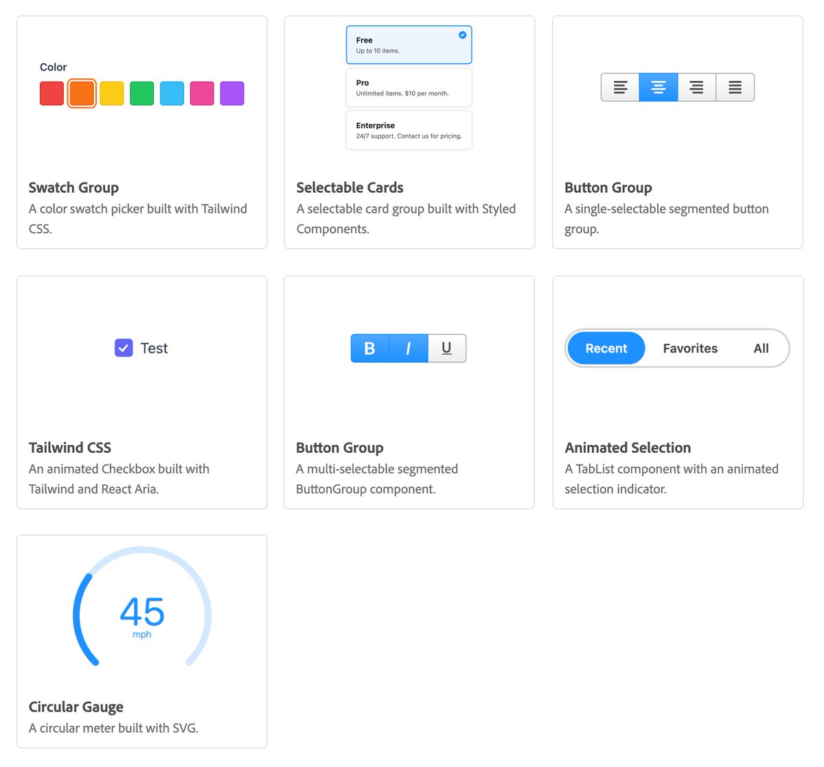This screenshot has width=824, height=767.
Task: Click '24/7 support. Contact us for pricing.'
Action: tap(409, 136)
